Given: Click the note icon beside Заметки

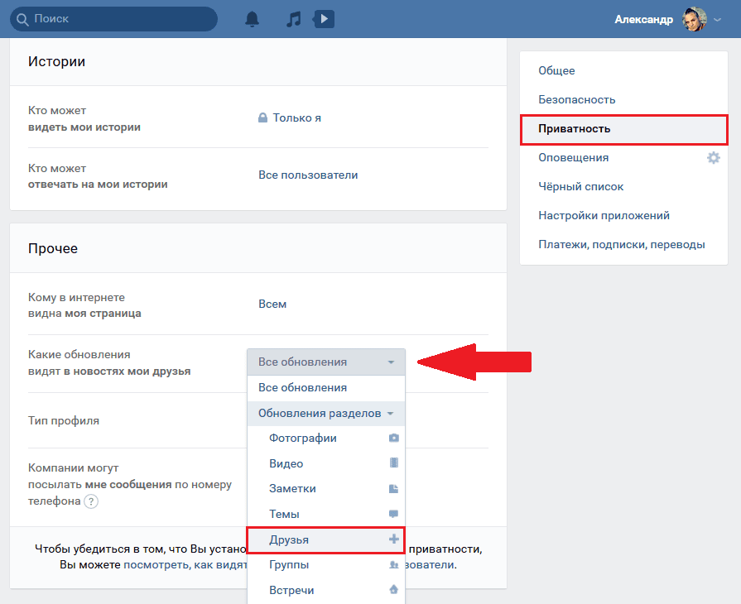Looking at the screenshot, I should (393, 488).
